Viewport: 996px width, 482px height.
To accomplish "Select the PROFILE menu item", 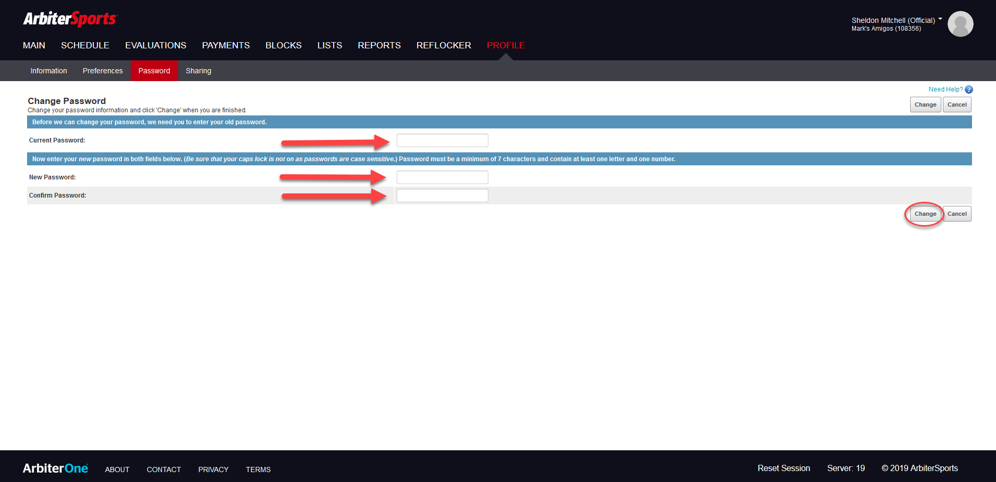I will pyautogui.click(x=506, y=45).
